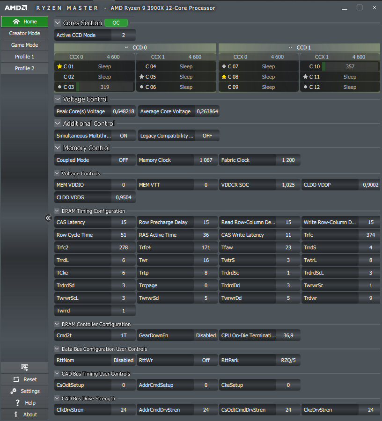382x421 pixels.
Task: Click the dot marker on core C 03
Action: pos(59,87)
